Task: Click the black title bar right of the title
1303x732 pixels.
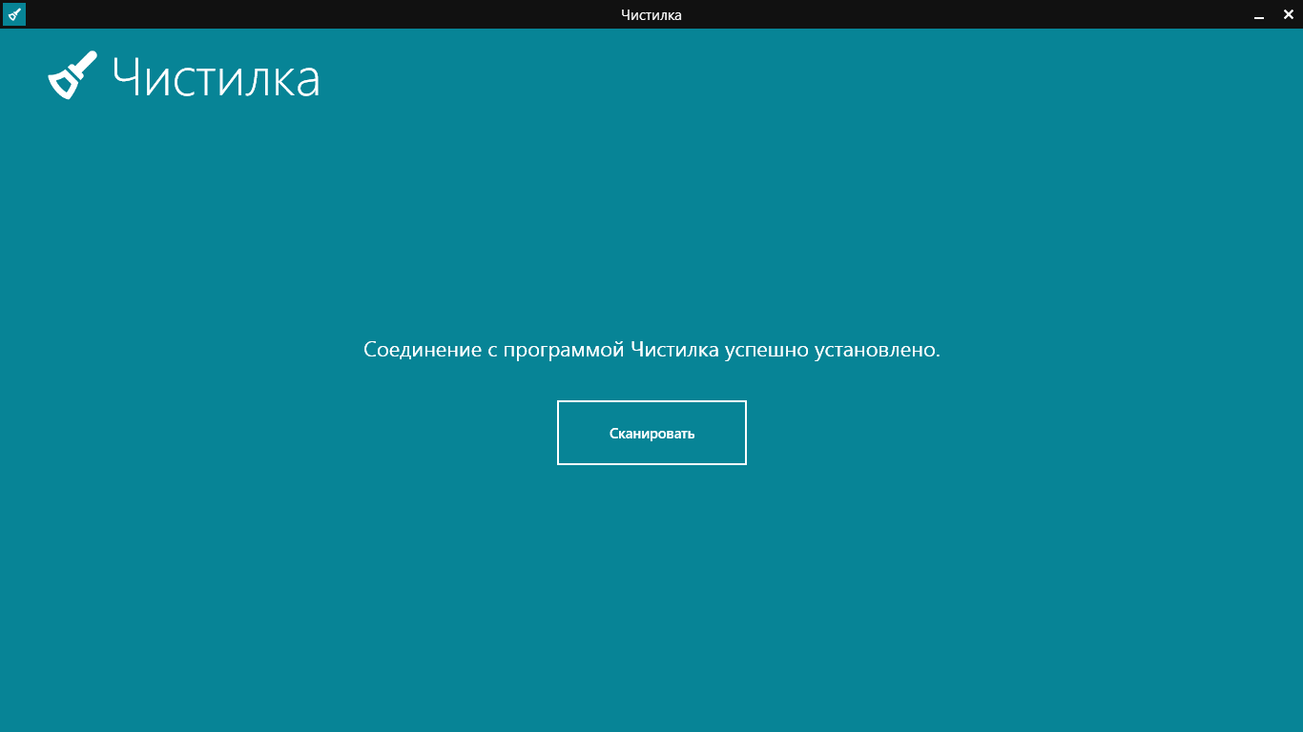Action: click(x=954, y=14)
